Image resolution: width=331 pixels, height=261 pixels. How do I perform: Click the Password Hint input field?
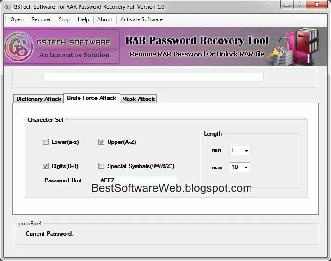click(x=138, y=180)
